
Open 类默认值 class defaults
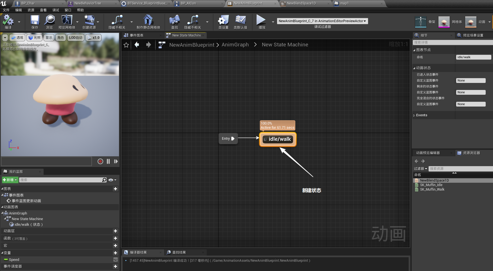(240, 22)
